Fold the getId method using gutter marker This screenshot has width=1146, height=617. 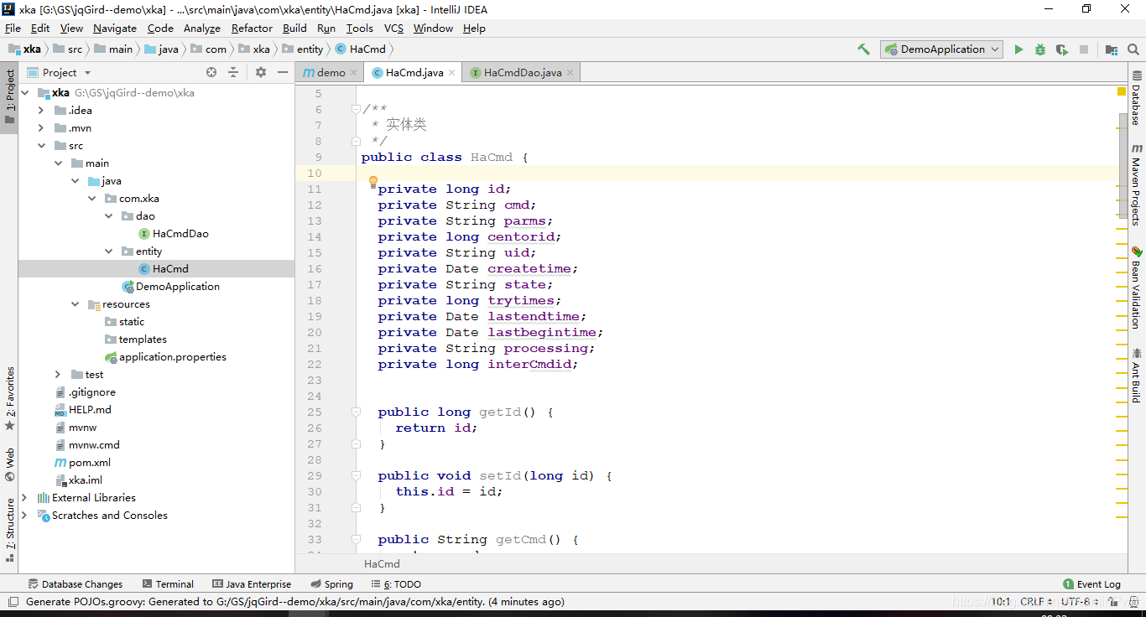(x=357, y=412)
